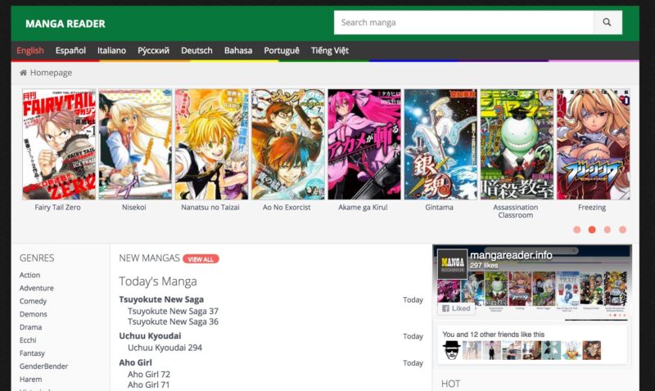655x391 pixels.
Task: Click the Fairy Tail Zero title link
Action: point(57,208)
